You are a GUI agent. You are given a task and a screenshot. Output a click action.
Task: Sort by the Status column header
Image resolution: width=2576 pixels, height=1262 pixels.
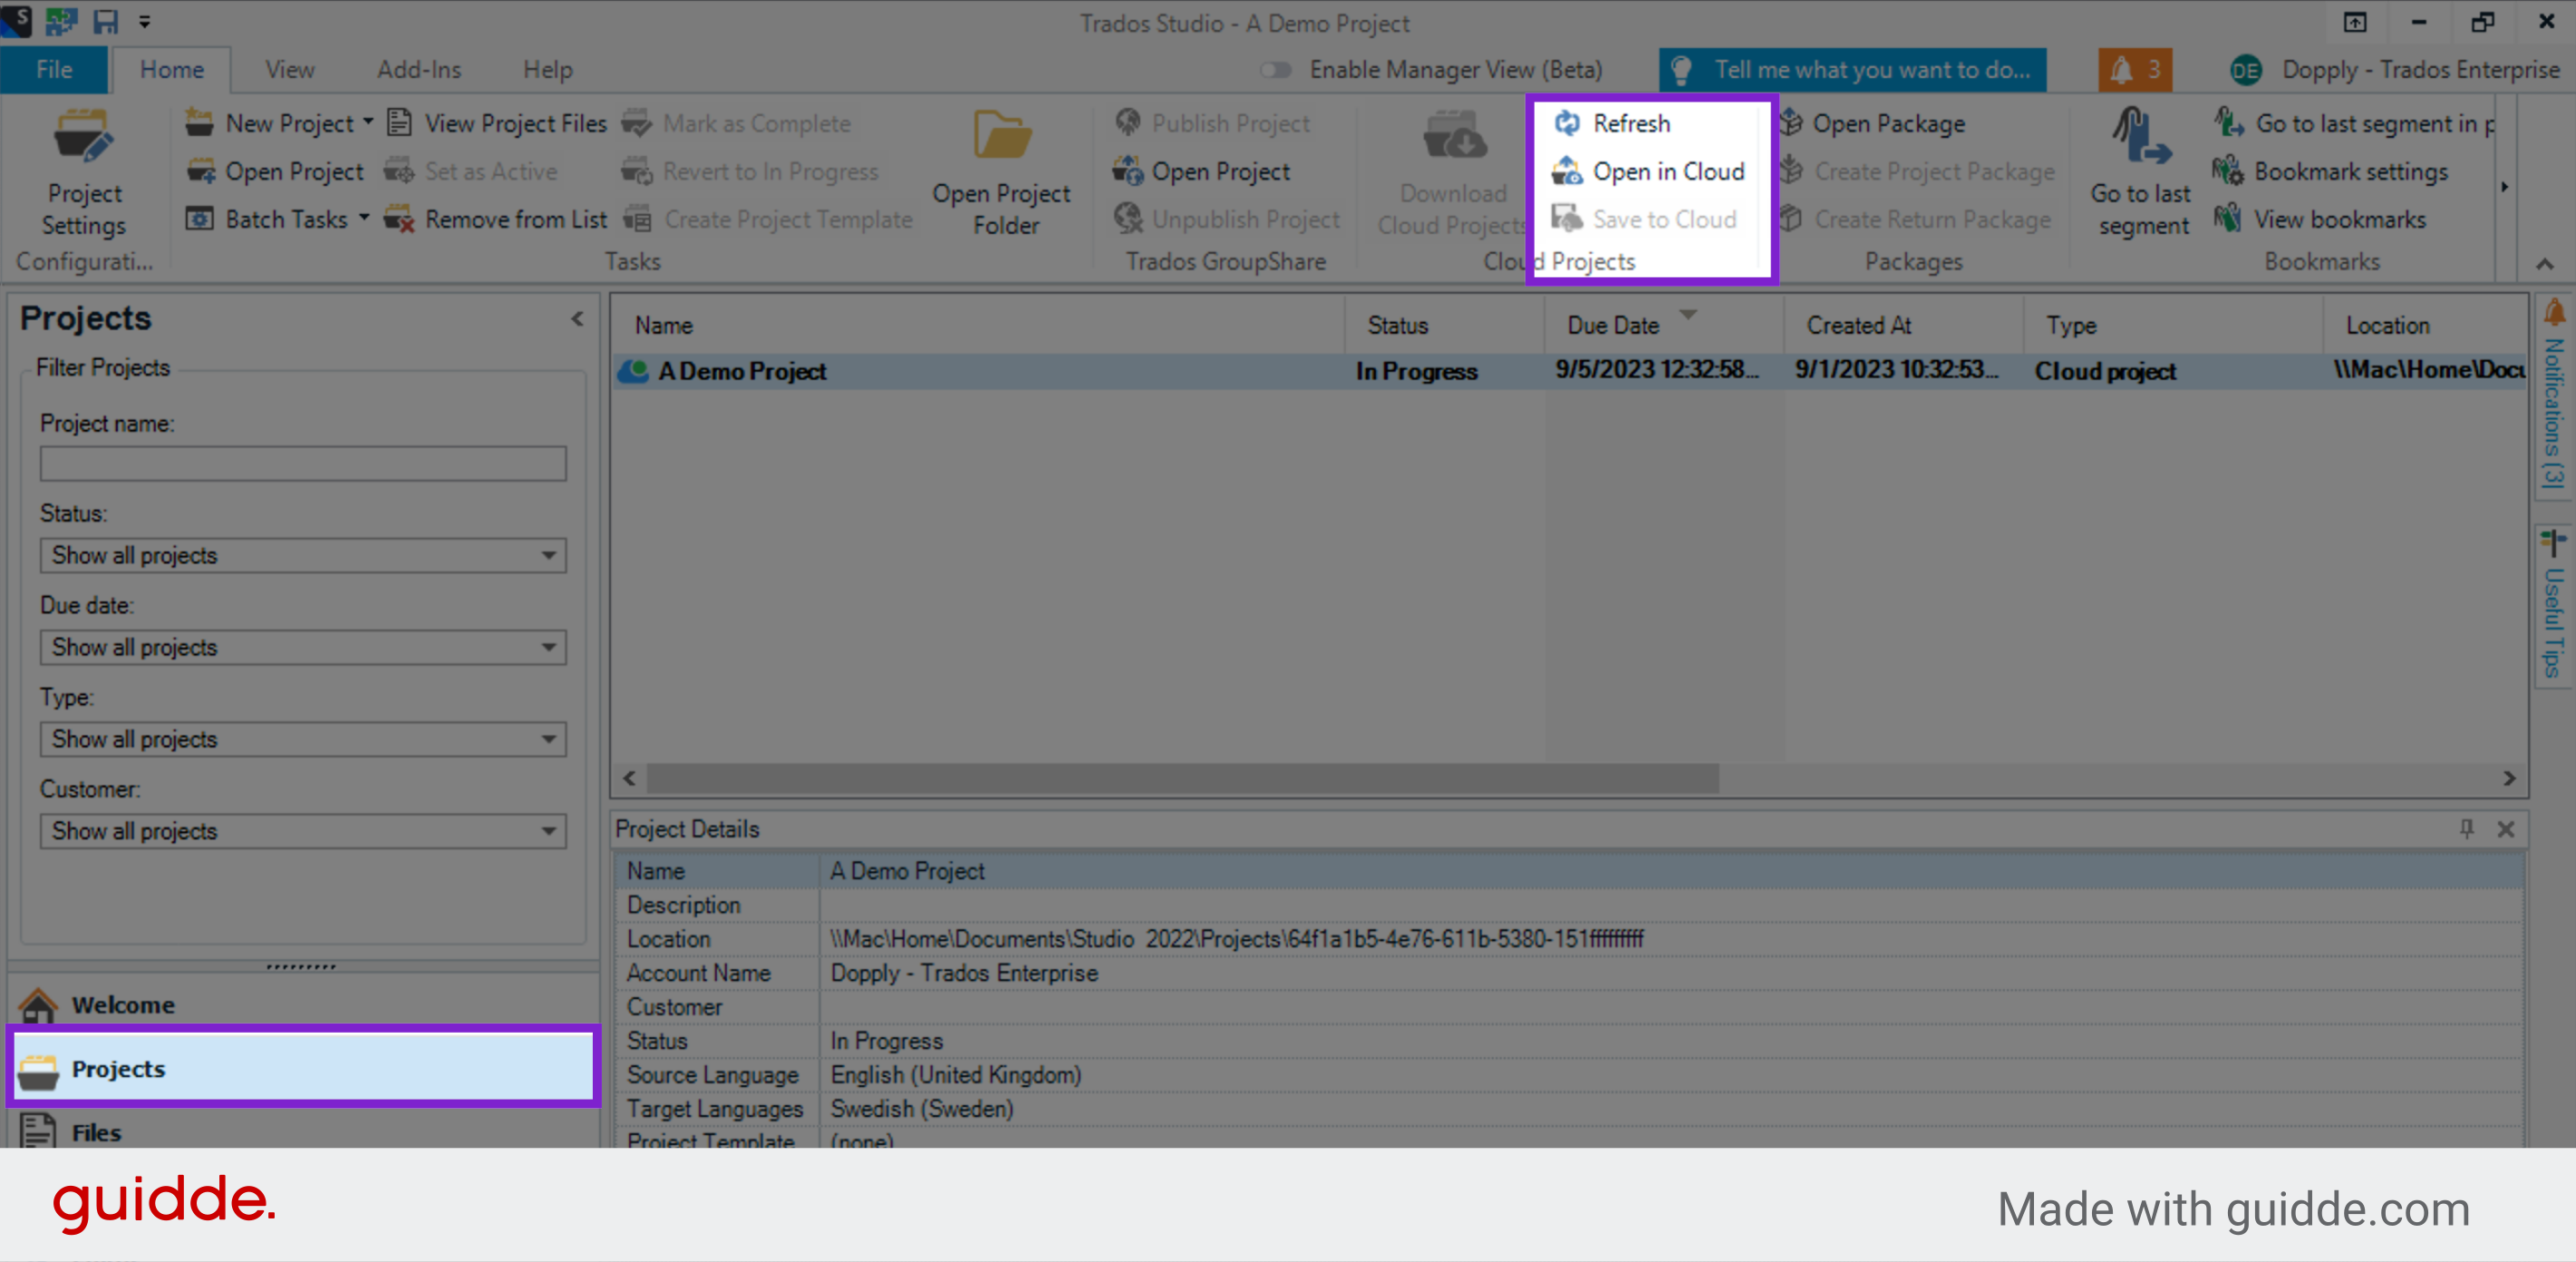click(1446, 325)
